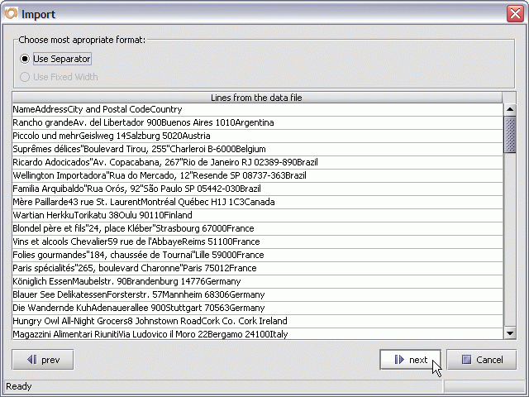Close the Import window
The image size is (529, 397).
[515, 14]
